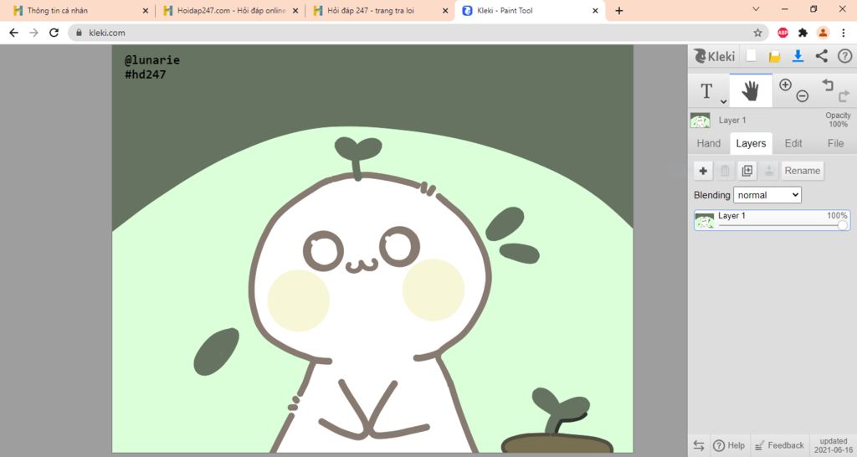
Task: Undo the last action
Action: [x=828, y=85]
